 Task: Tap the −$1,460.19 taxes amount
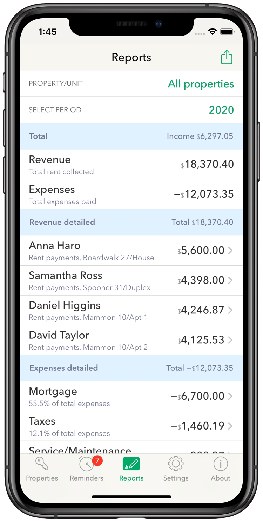pyautogui.click(x=197, y=426)
